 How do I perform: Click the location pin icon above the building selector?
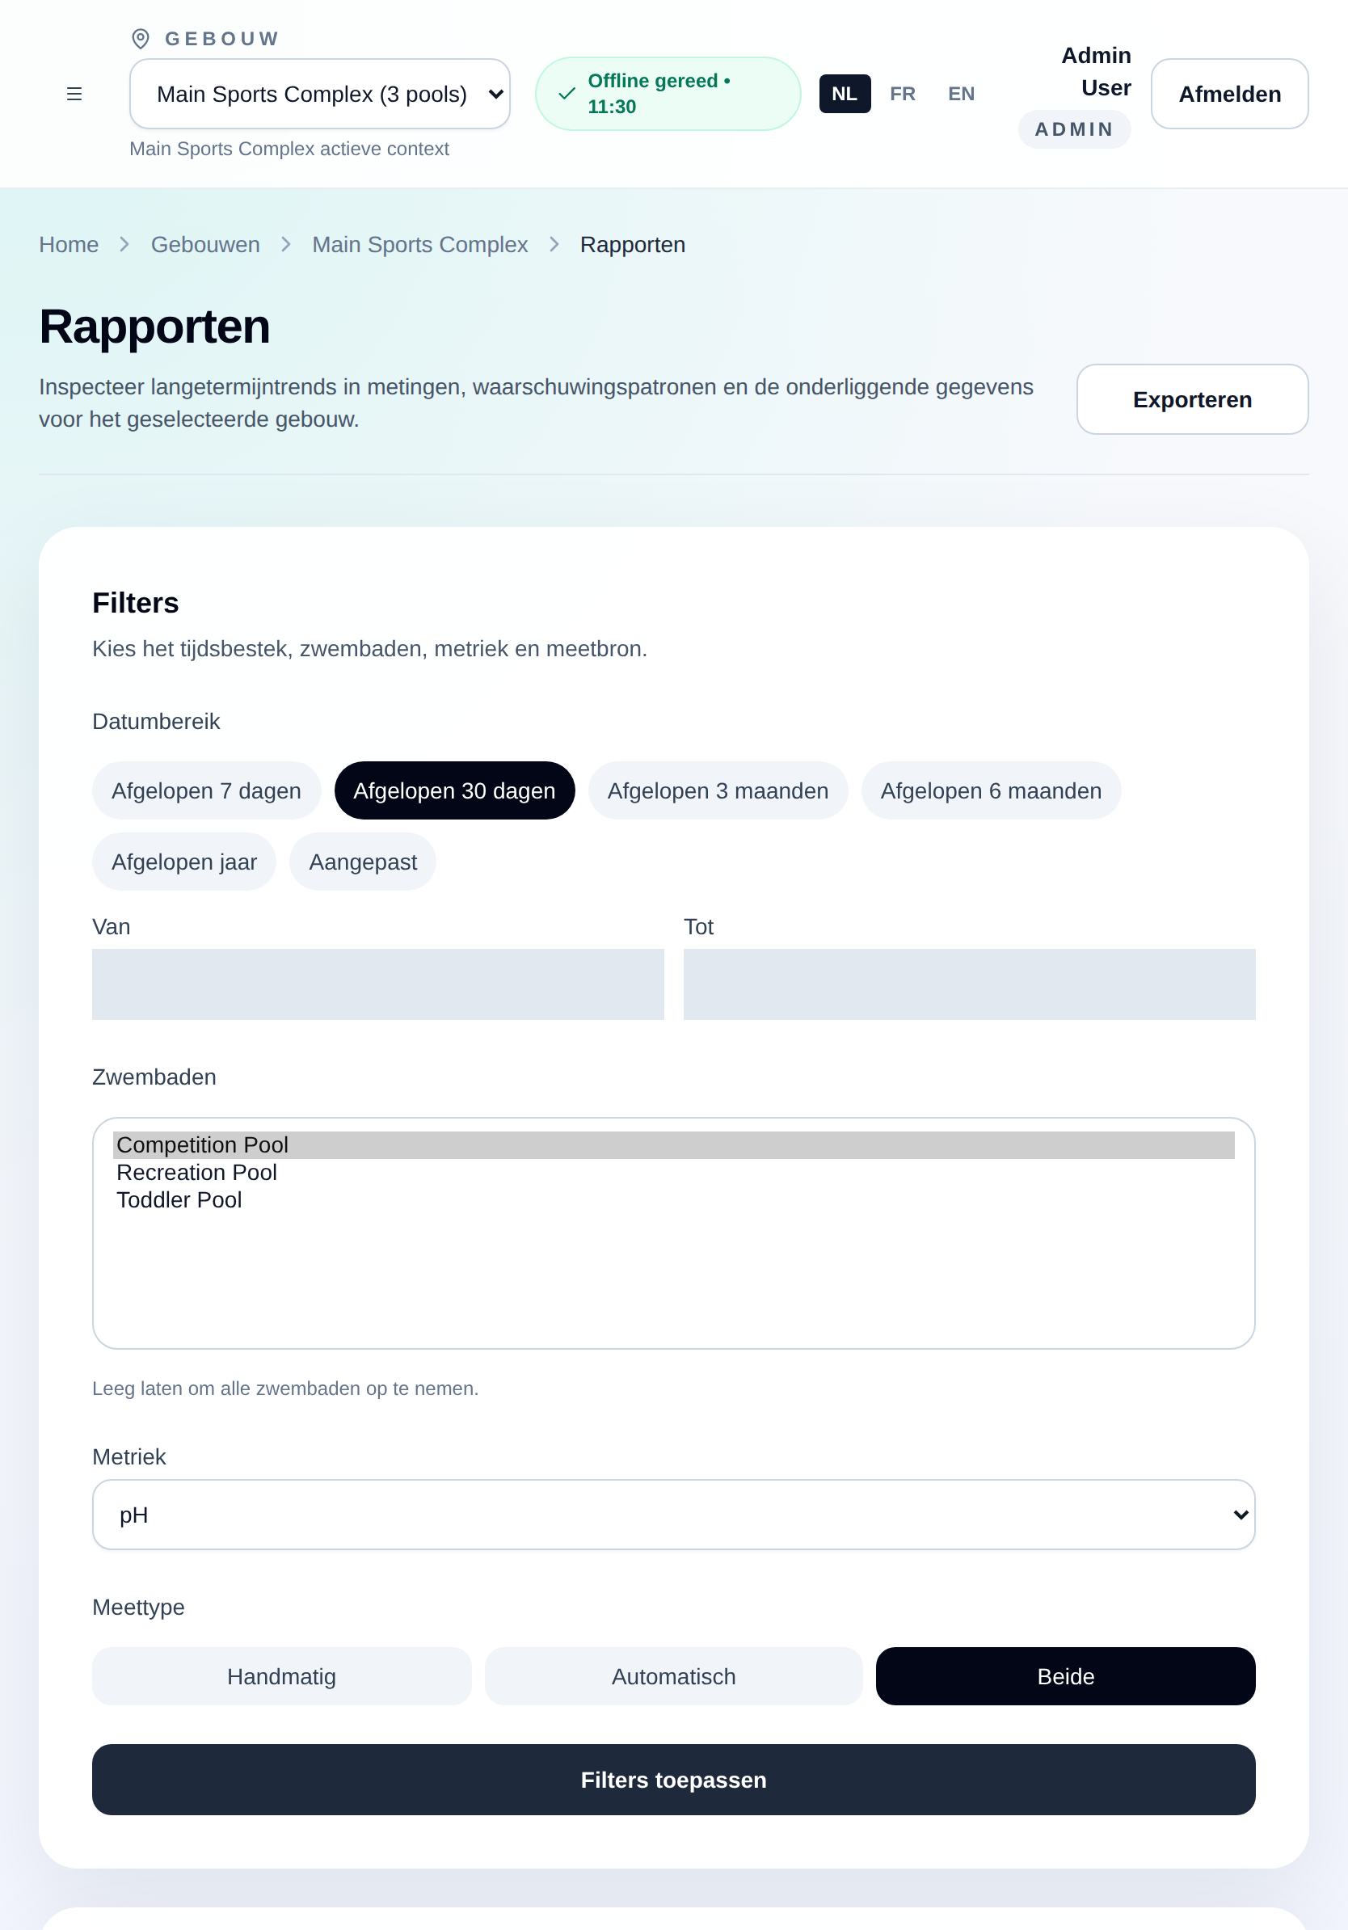coord(141,39)
